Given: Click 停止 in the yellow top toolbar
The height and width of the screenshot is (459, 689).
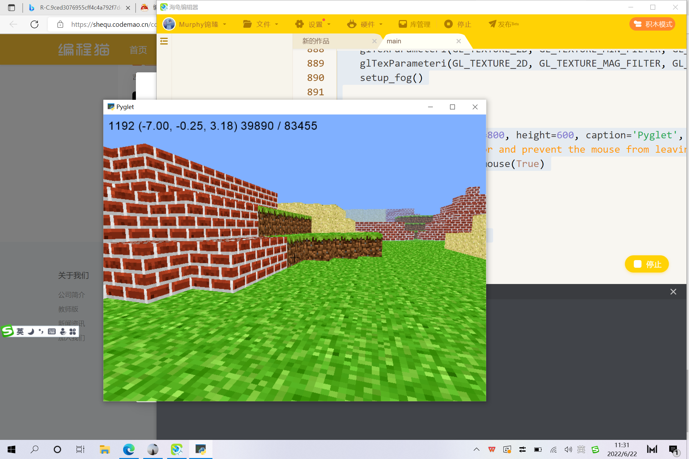Looking at the screenshot, I should [x=458, y=24].
